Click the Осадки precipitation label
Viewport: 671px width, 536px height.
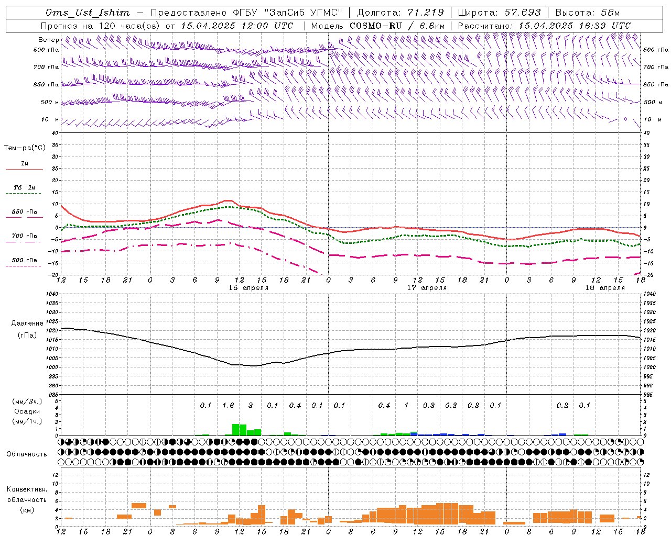[27, 411]
